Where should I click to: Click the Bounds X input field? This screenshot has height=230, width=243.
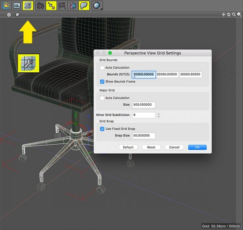[144, 75]
